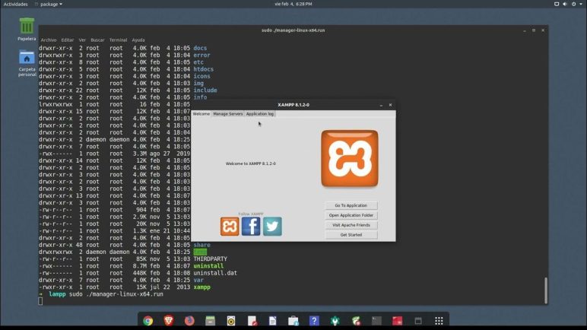Image resolution: width=587 pixels, height=330 pixels.
Task: Click the Go To Application button
Action: pos(351,205)
